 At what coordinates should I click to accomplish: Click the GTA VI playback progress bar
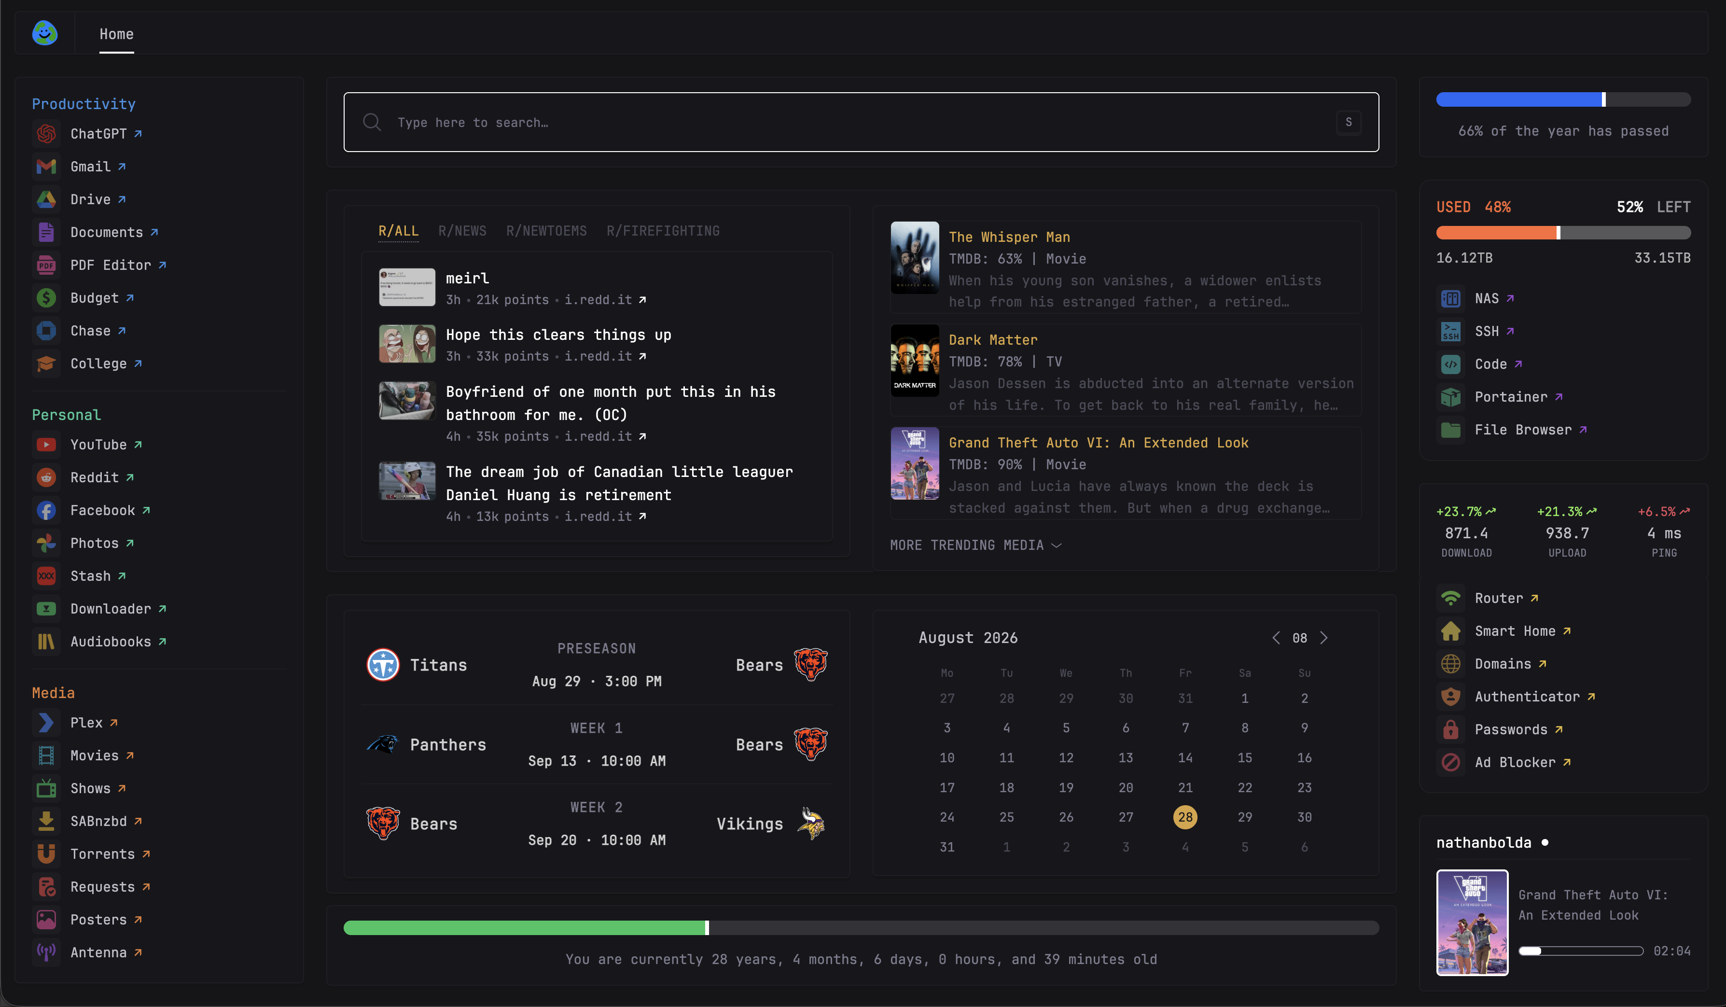pos(1581,951)
